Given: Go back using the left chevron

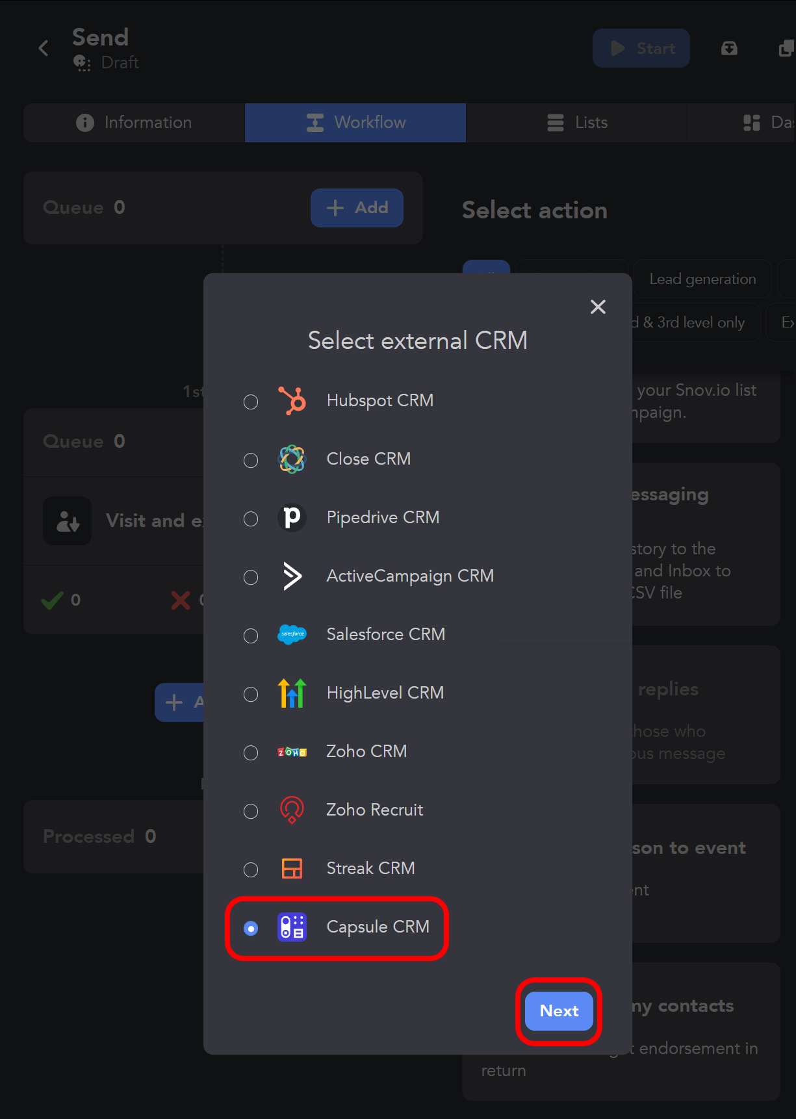Looking at the screenshot, I should click(44, 48).
